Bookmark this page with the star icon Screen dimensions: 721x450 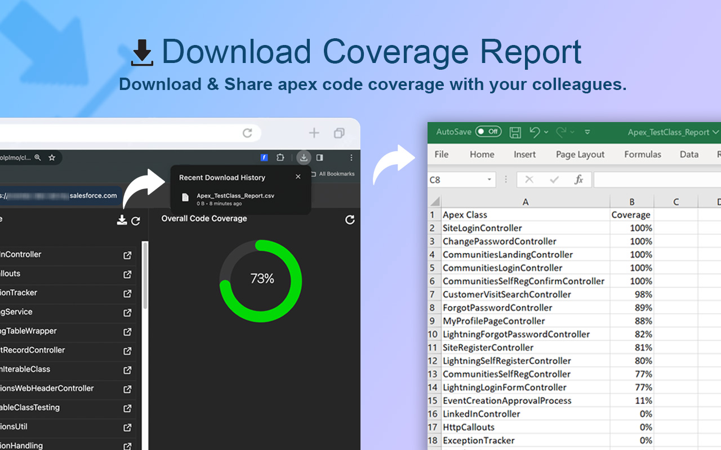pyautogui.click(x=52, y=157)
